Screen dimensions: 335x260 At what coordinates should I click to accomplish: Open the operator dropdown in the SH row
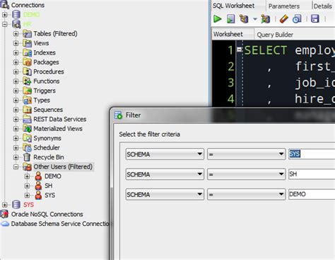click(x=246, y=174)
